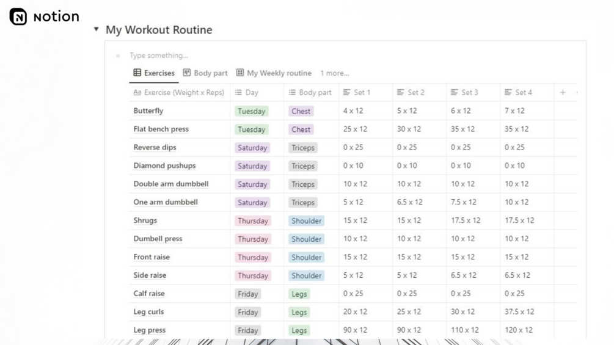614x345 pixels.
Task: Click the table icon on Exercises tab
Action: pyautogui.click(x=137, y=73)
